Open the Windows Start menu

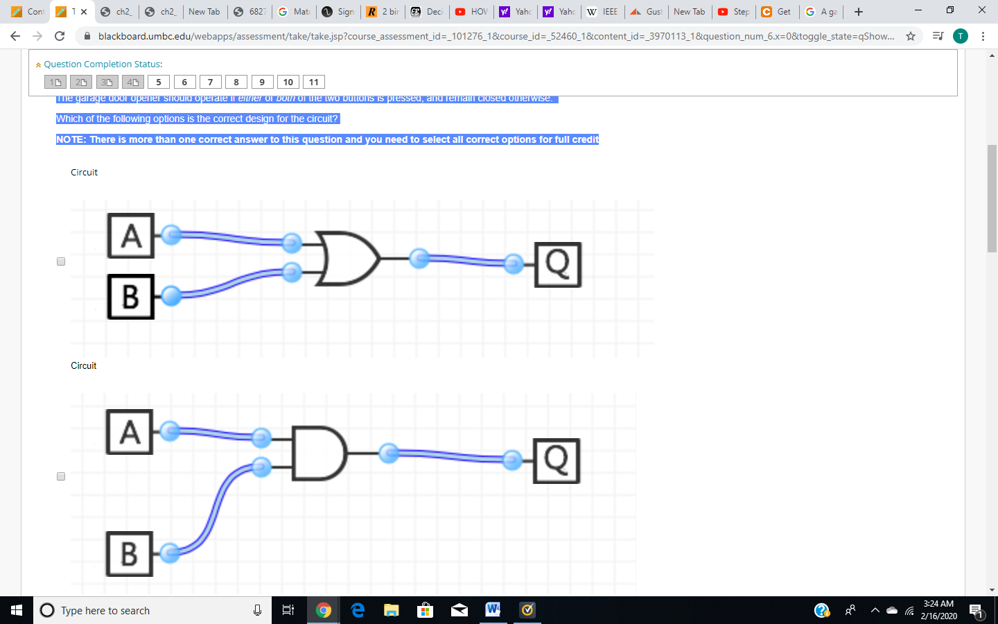(x=17, y=610)
